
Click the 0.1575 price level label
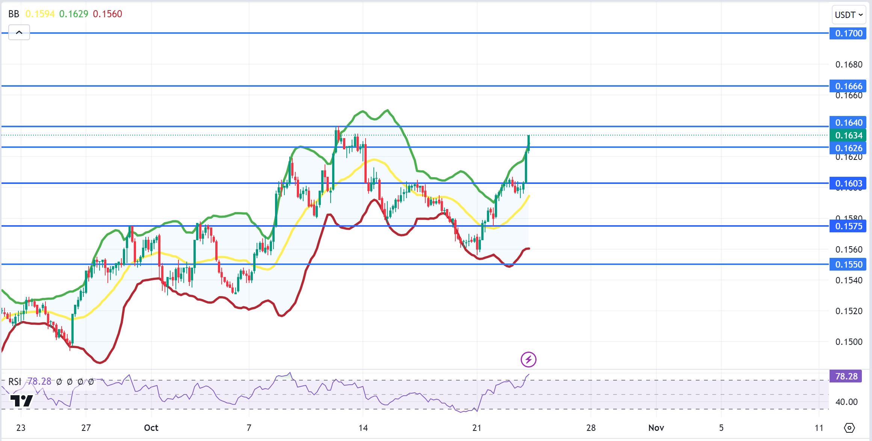tap(848, 226)
